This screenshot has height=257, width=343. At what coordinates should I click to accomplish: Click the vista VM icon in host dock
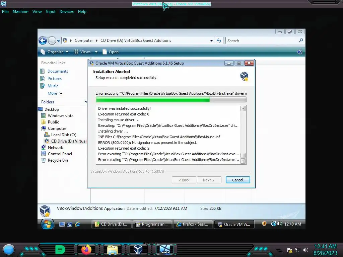(x=165, y=249)
